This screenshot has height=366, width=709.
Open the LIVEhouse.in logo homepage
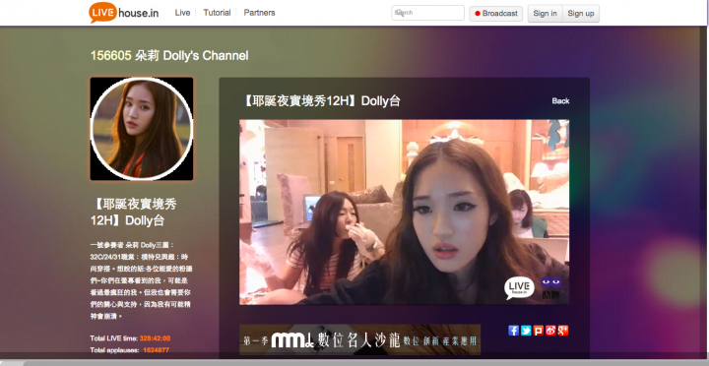click(123, 13)
